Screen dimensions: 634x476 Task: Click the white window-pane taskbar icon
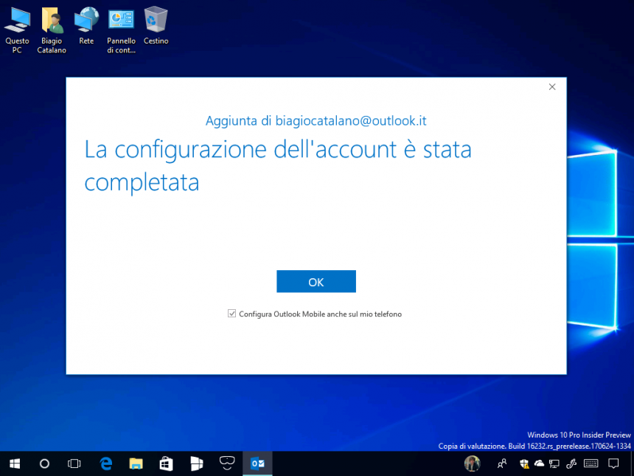[x=197, y=463]
